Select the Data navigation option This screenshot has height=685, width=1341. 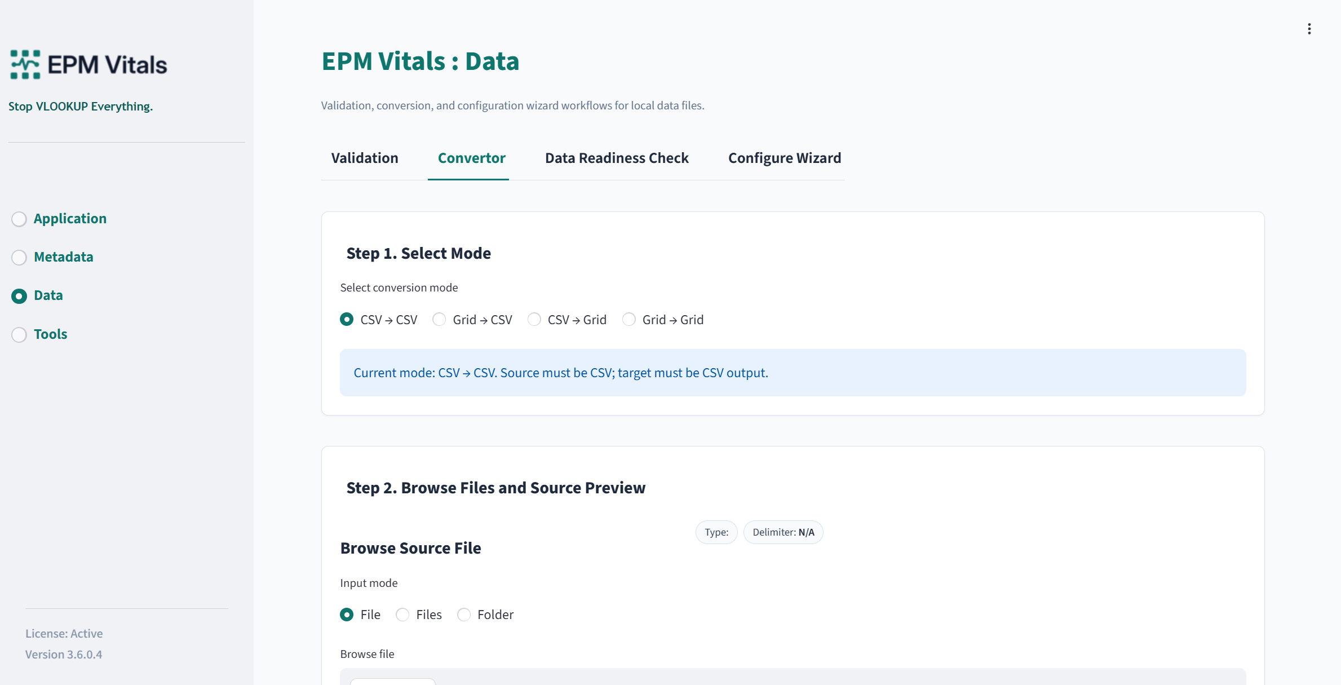[37, 295]
